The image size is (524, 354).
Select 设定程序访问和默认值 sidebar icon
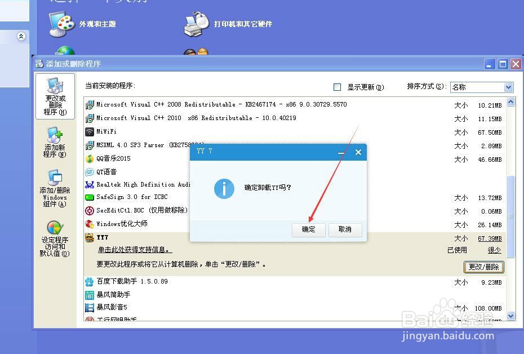coord(55,238)
